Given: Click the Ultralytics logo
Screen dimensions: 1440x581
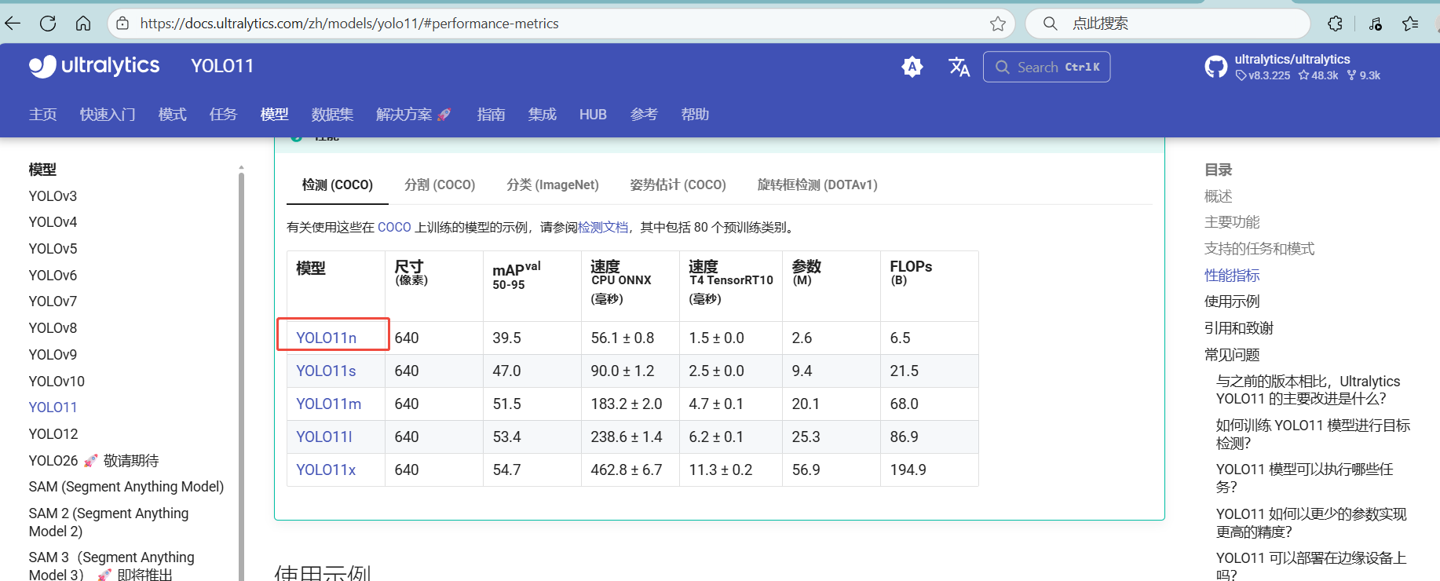Looking at the screenshot, I should (x=94, y=66).
